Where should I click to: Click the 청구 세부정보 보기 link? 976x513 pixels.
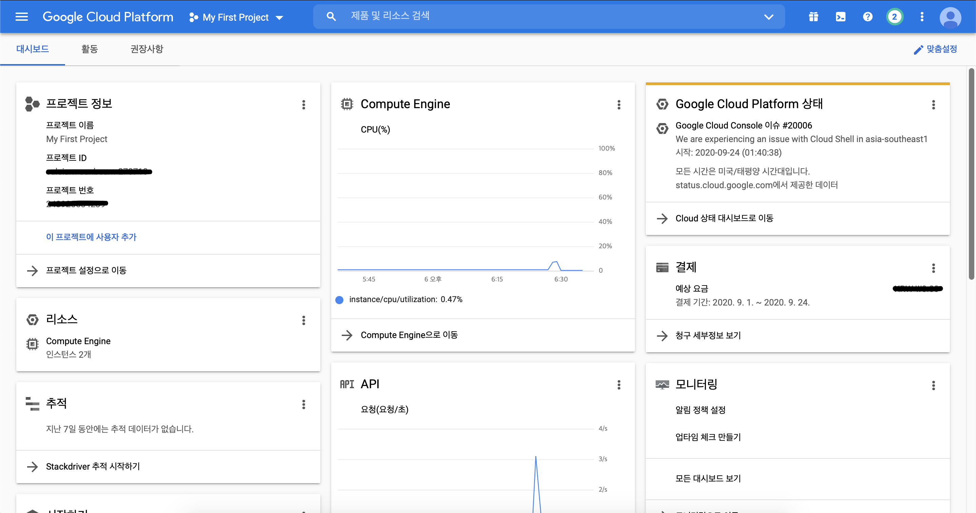[x=708, y=335]
